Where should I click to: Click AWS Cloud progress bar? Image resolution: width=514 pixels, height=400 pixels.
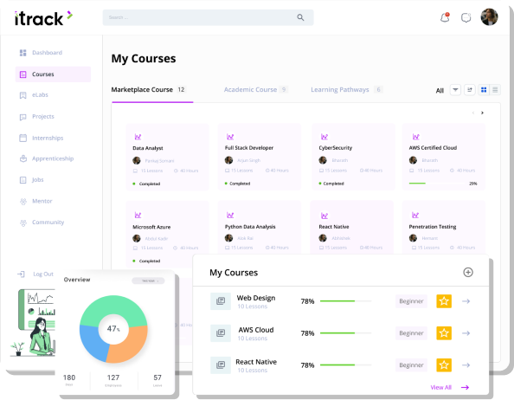(x=346, y=333)
